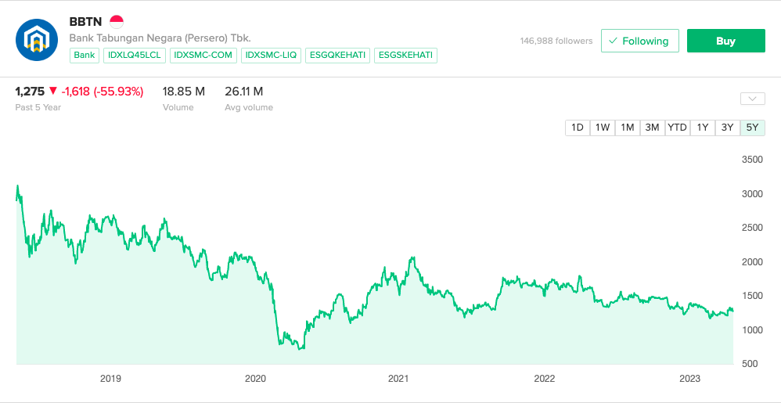Expand the chart options dropdown arrow
The image size is (781, 403).
(753, 99)
